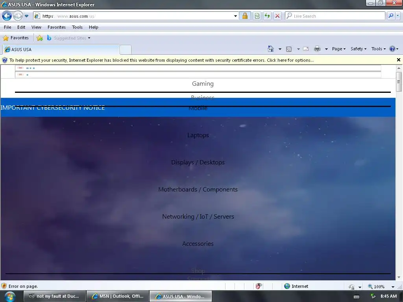
Task: Click Motherboards / Components link
Action: coord(198,190)
